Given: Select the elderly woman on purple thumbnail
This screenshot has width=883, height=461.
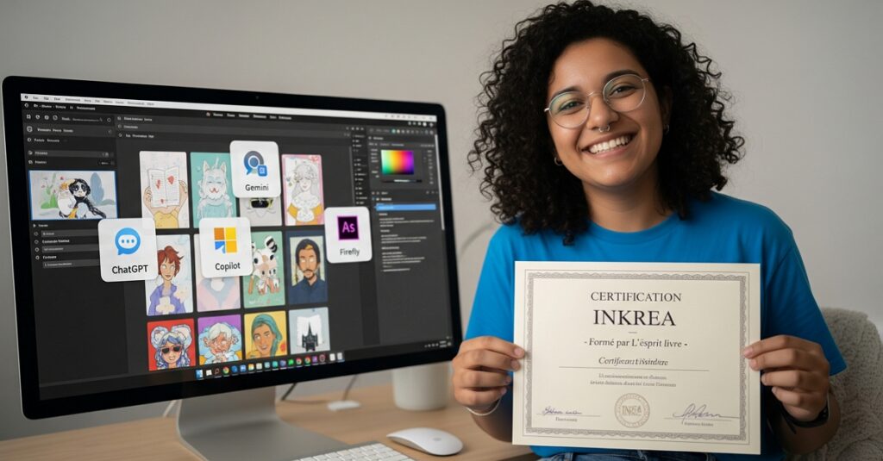Looking at the screenshot, I should 220,340.
